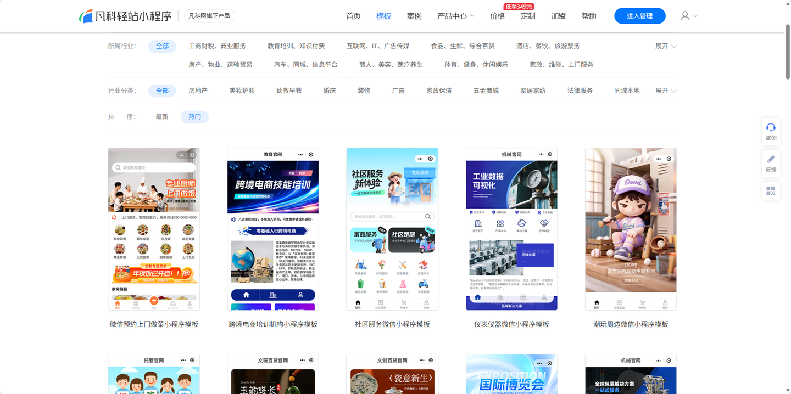Open the 微信预约上门做菜 template thumbnail
The height and width of the screenshot is (394, 791).
(154, 229)
